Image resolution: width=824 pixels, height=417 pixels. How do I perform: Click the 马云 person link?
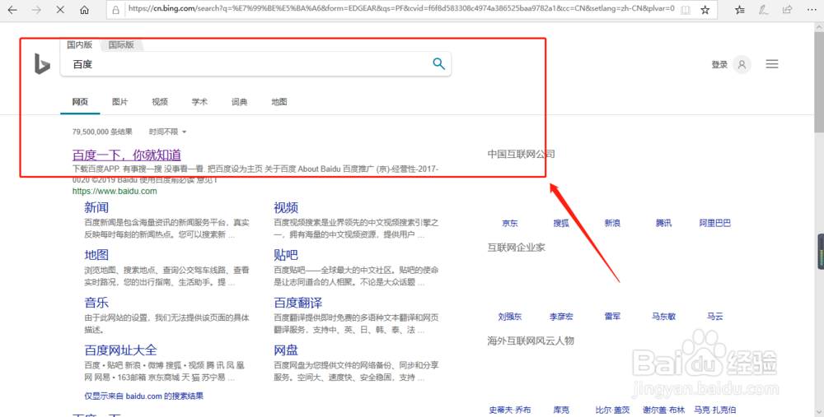(714, 317)
